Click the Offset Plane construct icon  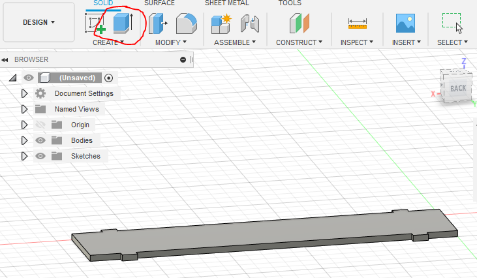(300, 23)
